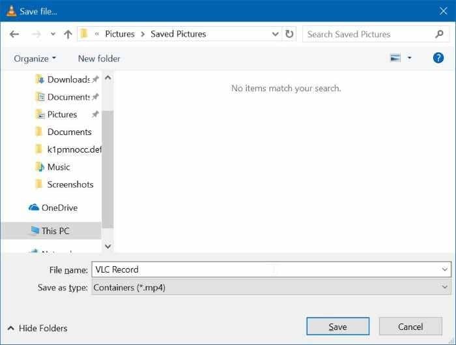This screenshot has width=456, height=345.
Task: Go up one folder level
Action: coord(68,35)
